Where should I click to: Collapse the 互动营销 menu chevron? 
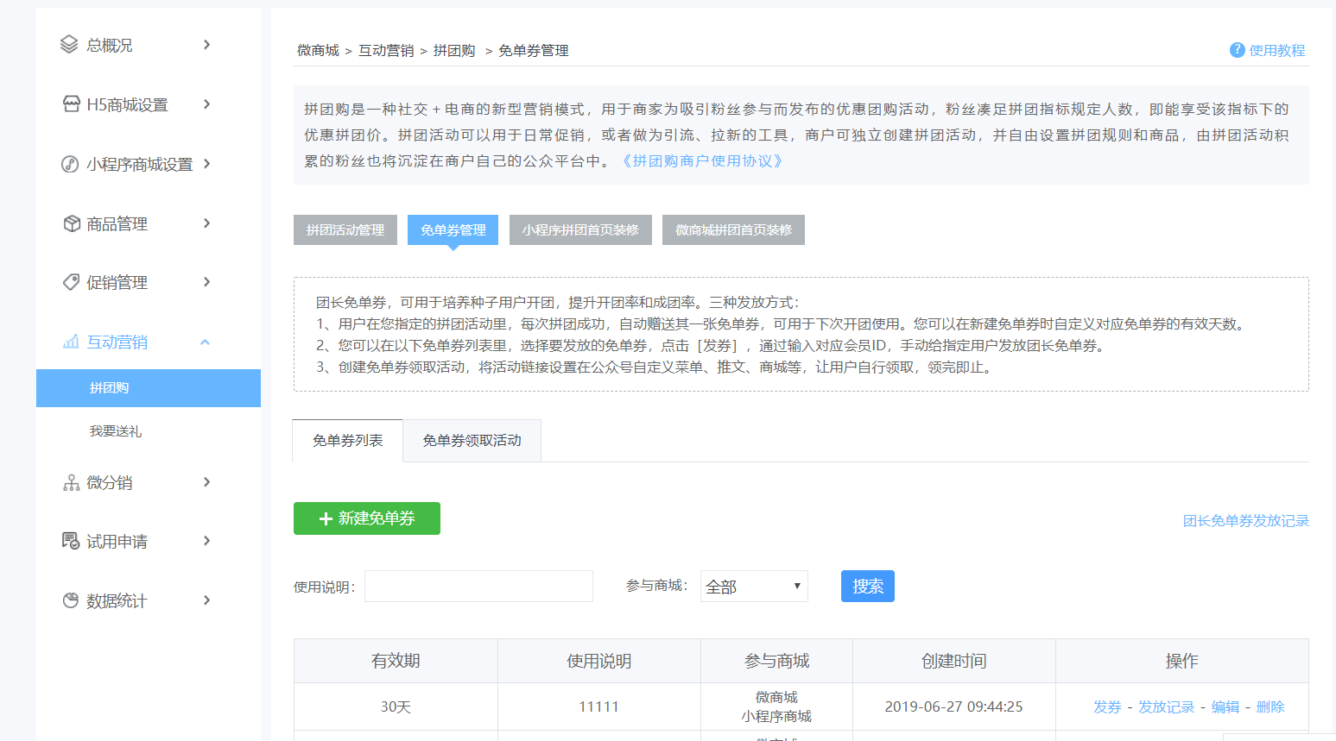point(205,342)
